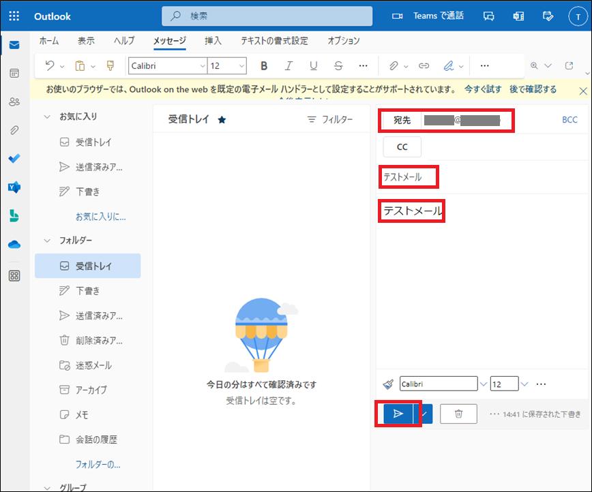Open more formatting options after strikethrough
This screenshot has width=592, height=492.
tap(364, 66)
